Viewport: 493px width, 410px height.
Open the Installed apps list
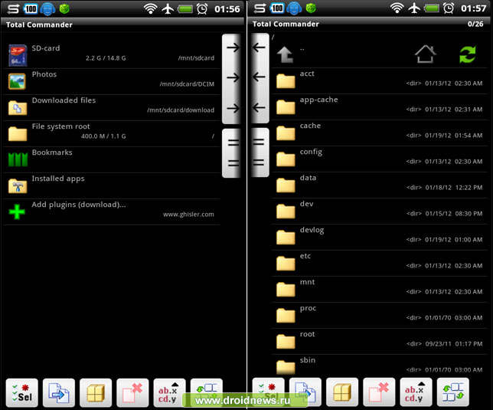click(112, 185)
